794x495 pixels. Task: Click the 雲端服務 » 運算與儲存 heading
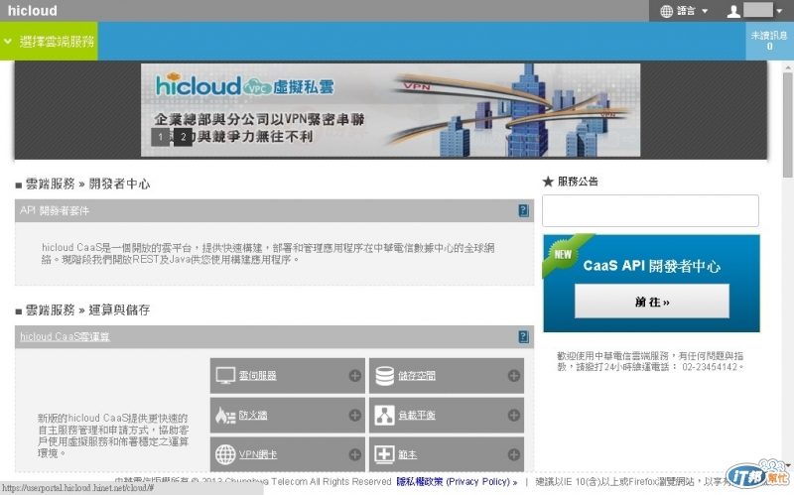[x=87, y=309]
